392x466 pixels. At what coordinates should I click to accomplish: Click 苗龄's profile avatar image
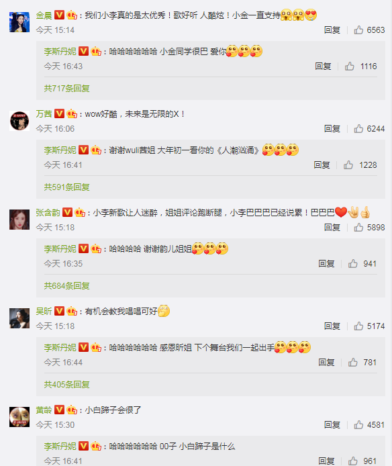19,417
